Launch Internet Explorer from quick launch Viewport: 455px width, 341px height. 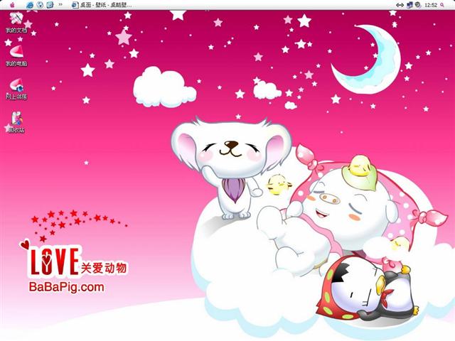click(30, 5)
